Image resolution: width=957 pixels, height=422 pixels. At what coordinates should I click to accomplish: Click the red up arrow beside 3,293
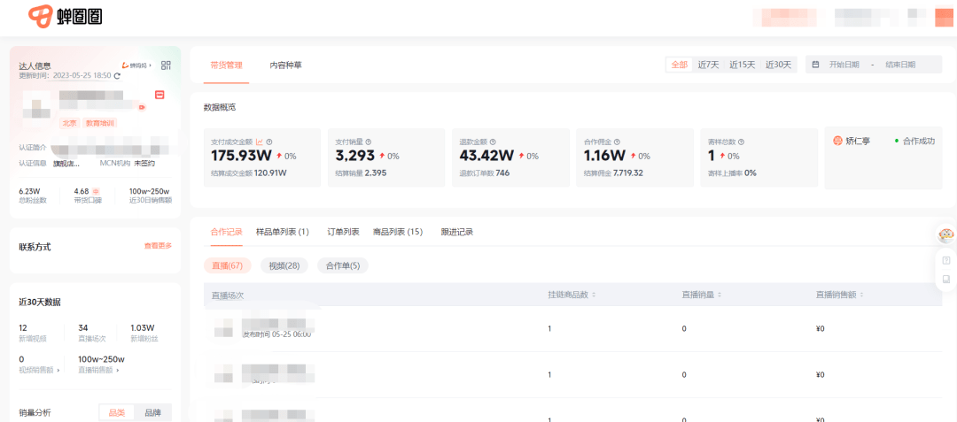pyautogui.click(x=381, y=156)
